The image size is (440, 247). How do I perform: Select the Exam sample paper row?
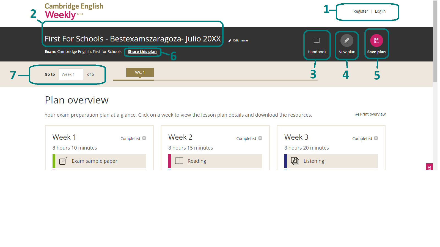click(99, 161)
